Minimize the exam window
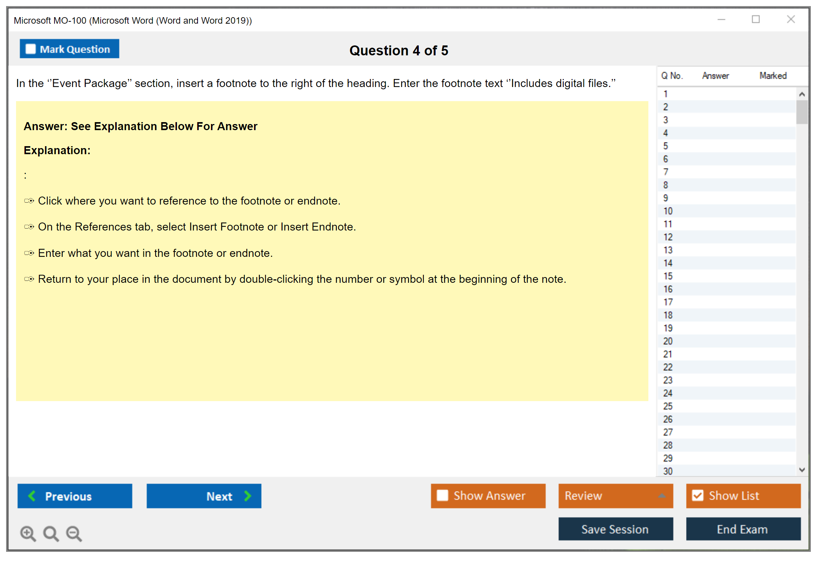This screenshot has height=561, width=820. pyautogui.click(x=721, y=19)
